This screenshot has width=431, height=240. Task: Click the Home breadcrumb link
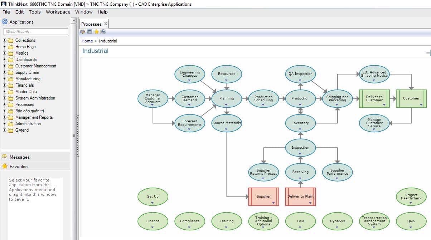[87, 41]
